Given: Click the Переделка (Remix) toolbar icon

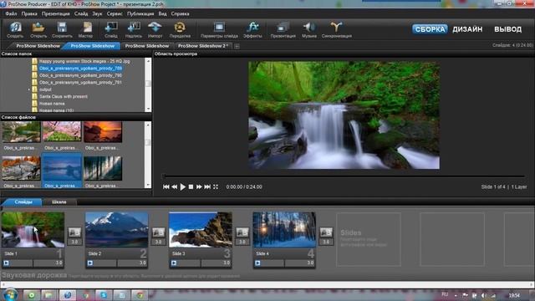Looking at the screenshot, I should (x=180, y=29).
